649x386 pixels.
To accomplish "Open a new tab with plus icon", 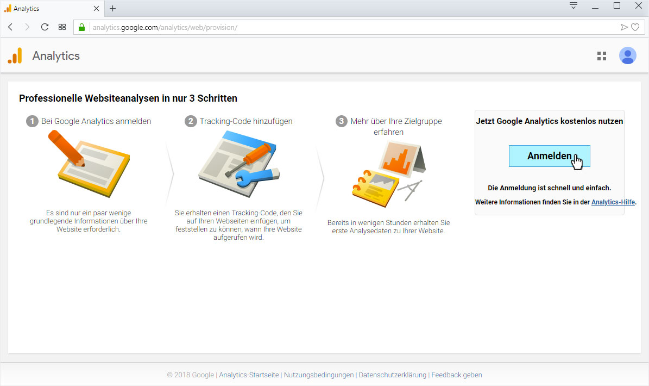I will 112,8.
